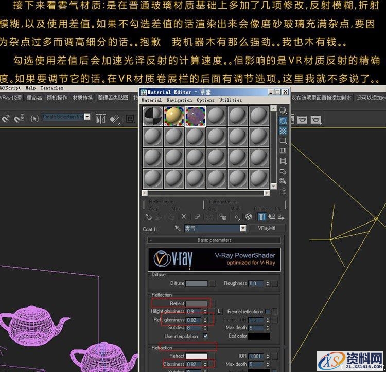This screenshot has width=386, height=372.
Task: Open the Material Editor Options icon
Action: (283, 171)
